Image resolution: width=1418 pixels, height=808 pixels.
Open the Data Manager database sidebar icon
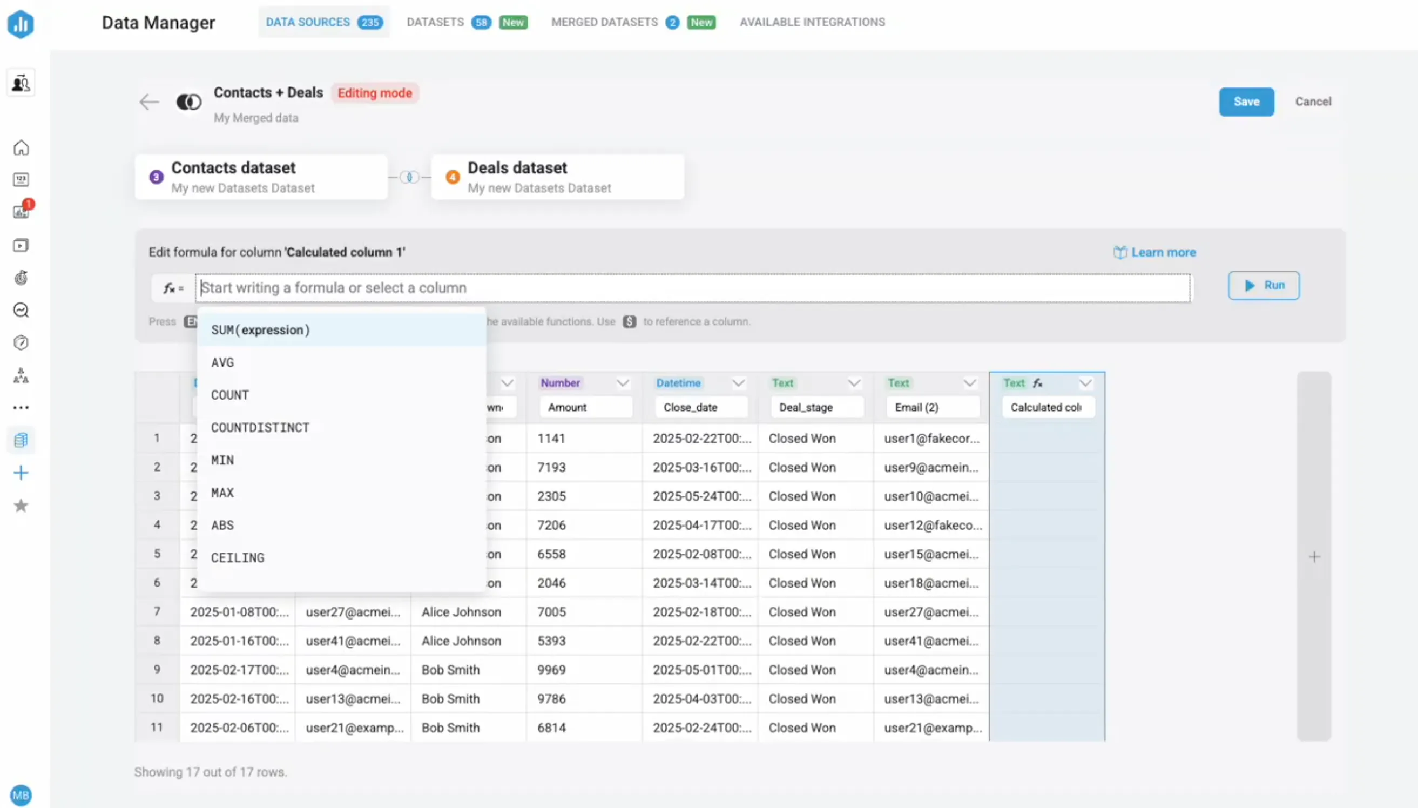(21, 440)
